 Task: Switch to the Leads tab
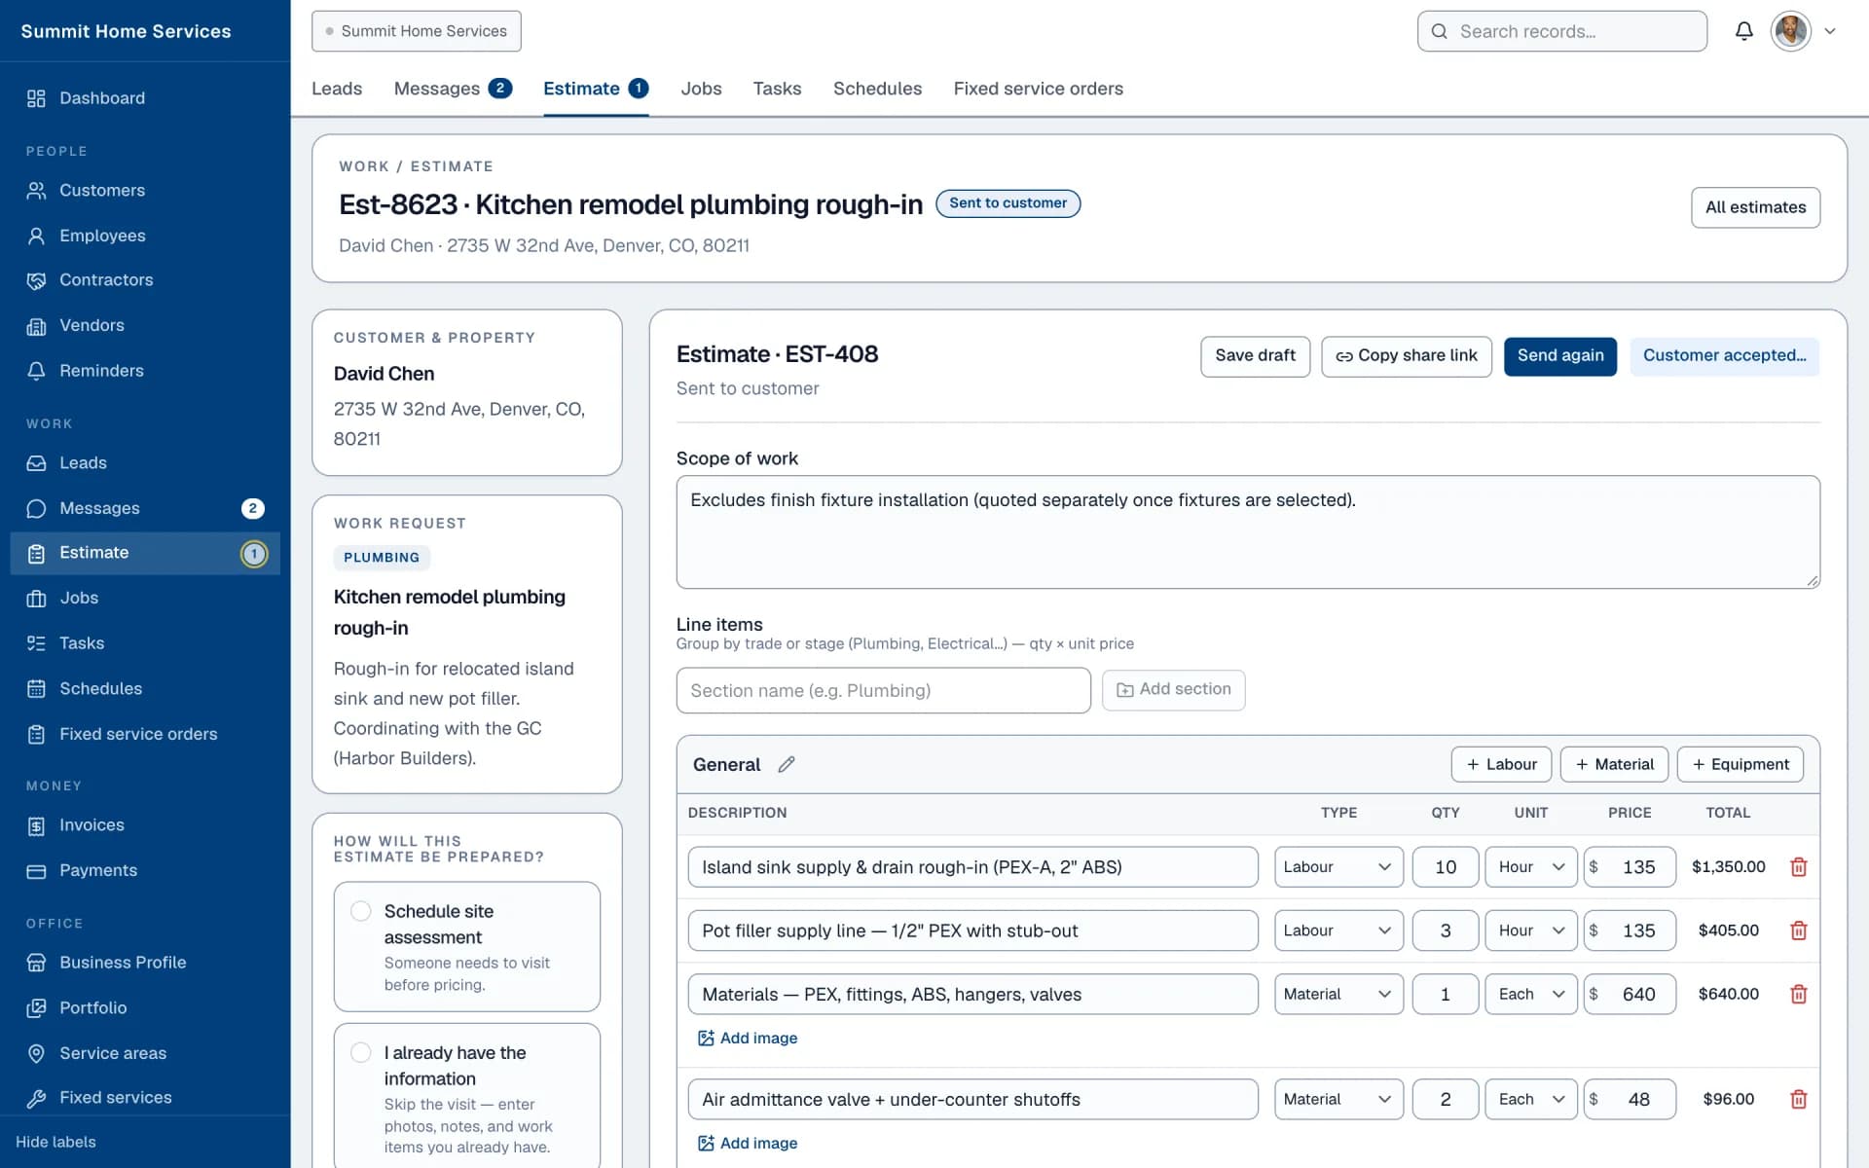click(337, 89)
